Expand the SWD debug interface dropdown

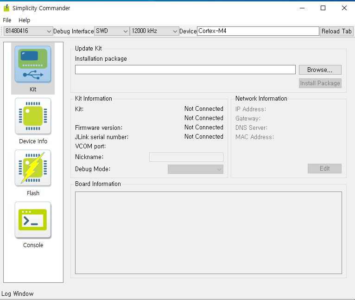click(x=112, y=31)
